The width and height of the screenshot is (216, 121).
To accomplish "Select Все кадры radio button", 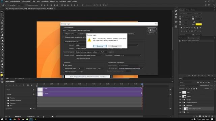I will [x=63, y=65].
